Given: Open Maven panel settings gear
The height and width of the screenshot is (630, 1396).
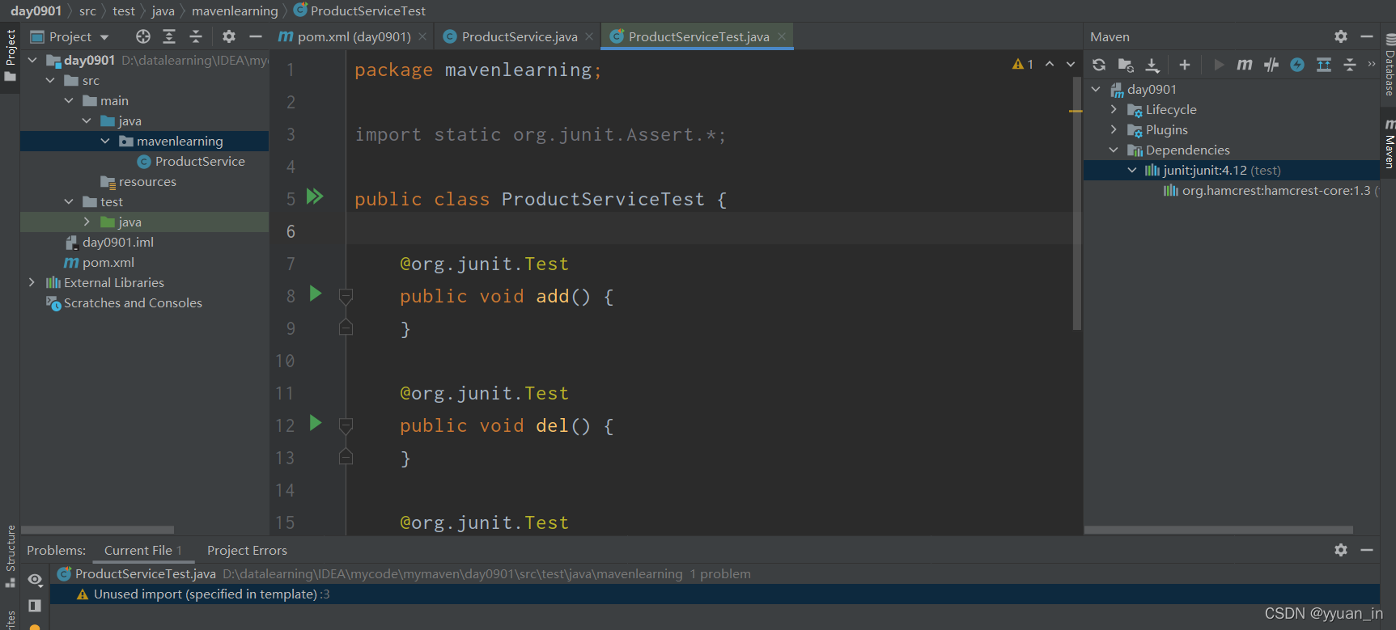Looking at the screenshot, I should click(1341, 36).
